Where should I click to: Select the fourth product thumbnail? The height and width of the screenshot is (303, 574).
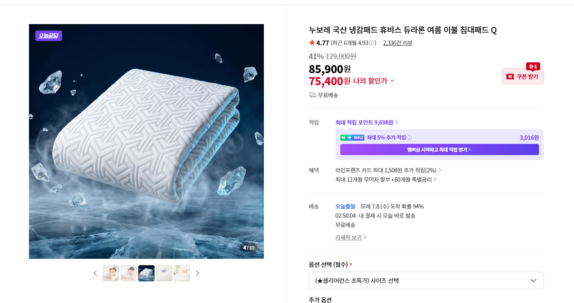(164, 273)
